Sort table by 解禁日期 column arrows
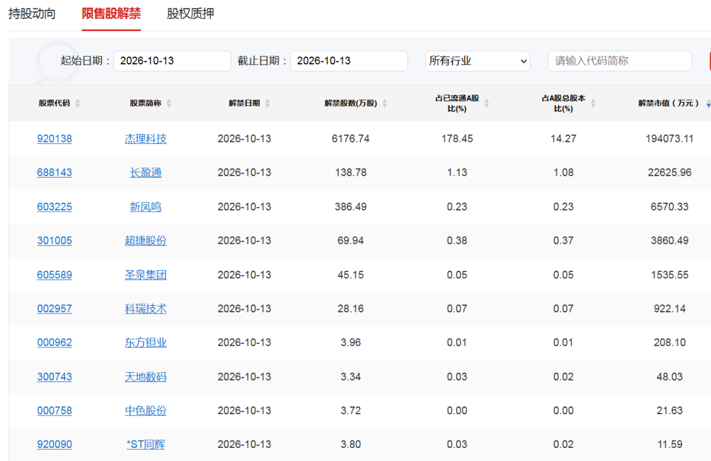 (x=267, y=103)
